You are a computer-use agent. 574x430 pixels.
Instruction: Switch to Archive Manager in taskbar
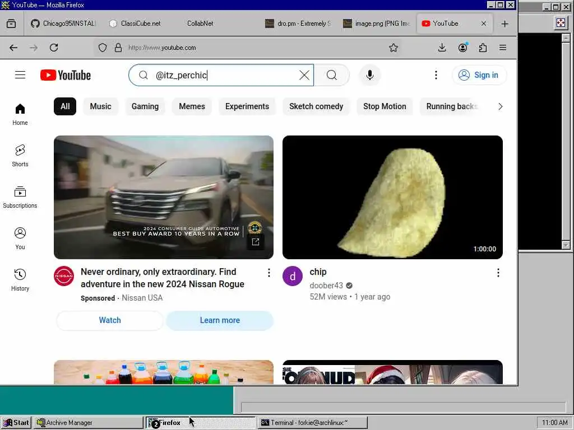point(89,423)
